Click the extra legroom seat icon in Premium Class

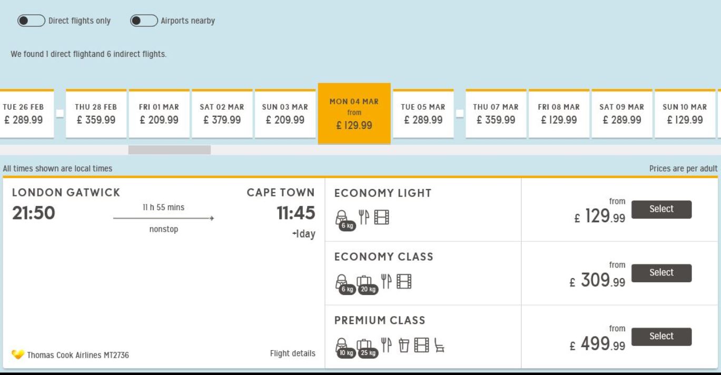pyautogui.click(x=439, y=344)
